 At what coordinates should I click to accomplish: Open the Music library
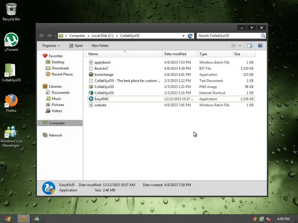click(x=54, y=99)
